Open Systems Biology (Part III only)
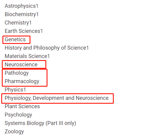This screenshot has height=139, width=149. point(40,123)
